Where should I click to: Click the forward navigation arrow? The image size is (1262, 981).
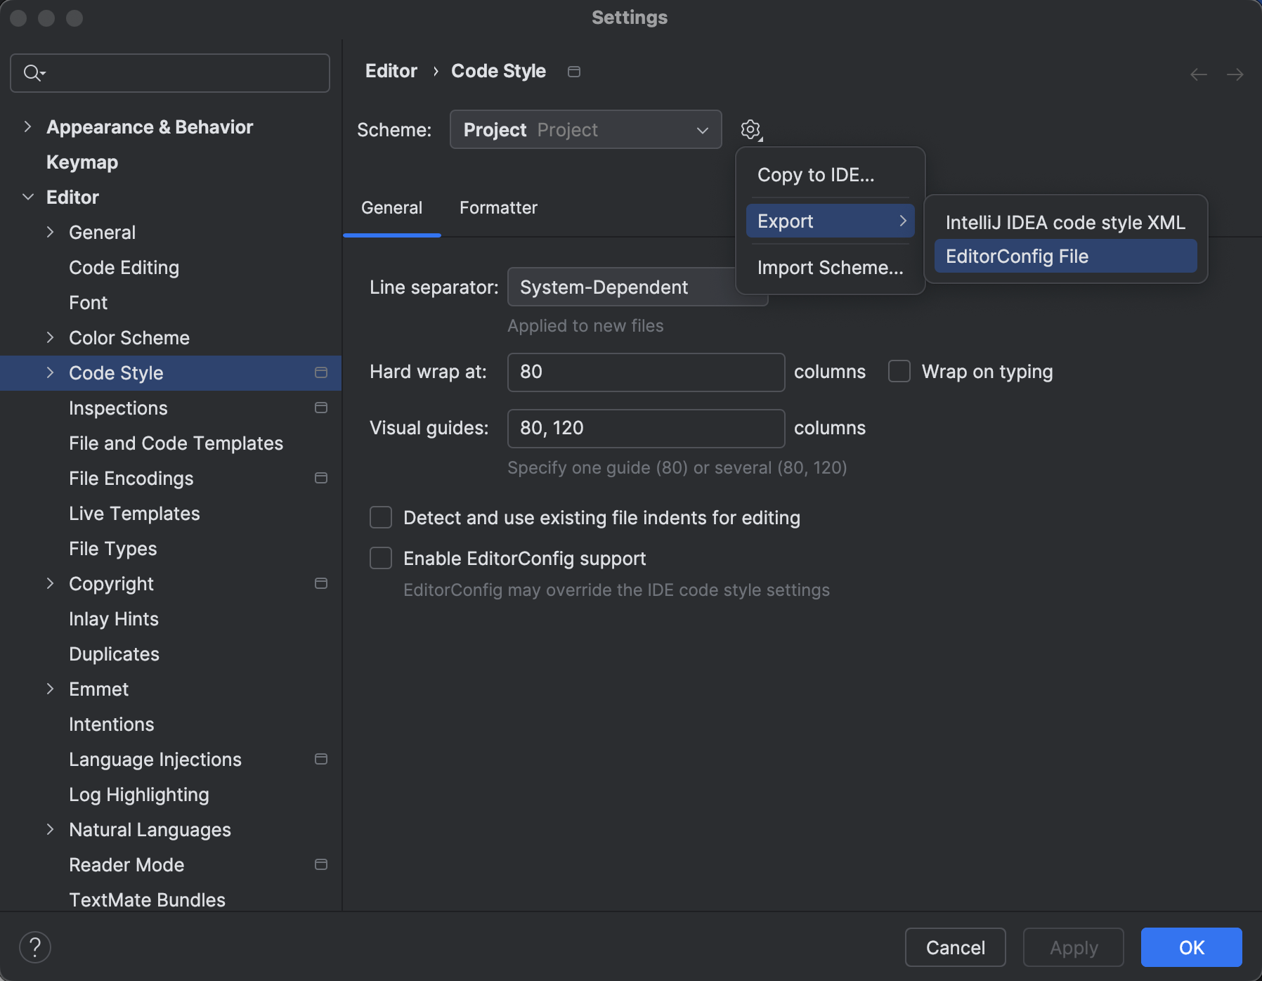coord(1235,74)
